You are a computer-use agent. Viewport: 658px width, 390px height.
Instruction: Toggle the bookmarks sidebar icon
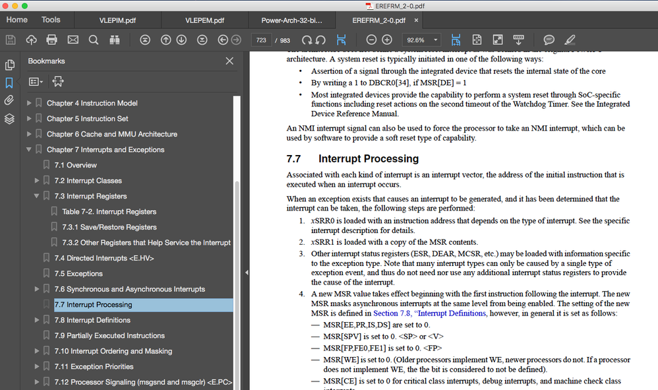click(9, 82)
